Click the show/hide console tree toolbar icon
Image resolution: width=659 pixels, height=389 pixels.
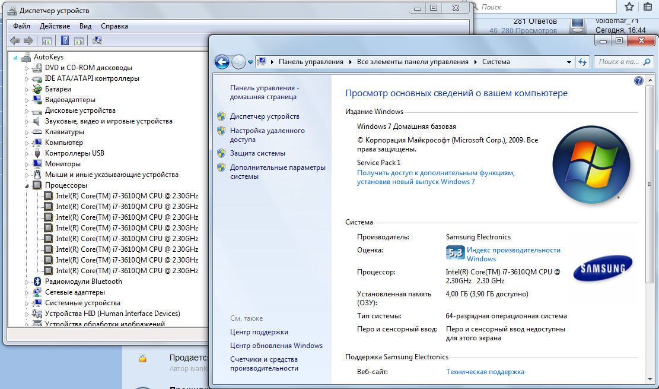47,41
